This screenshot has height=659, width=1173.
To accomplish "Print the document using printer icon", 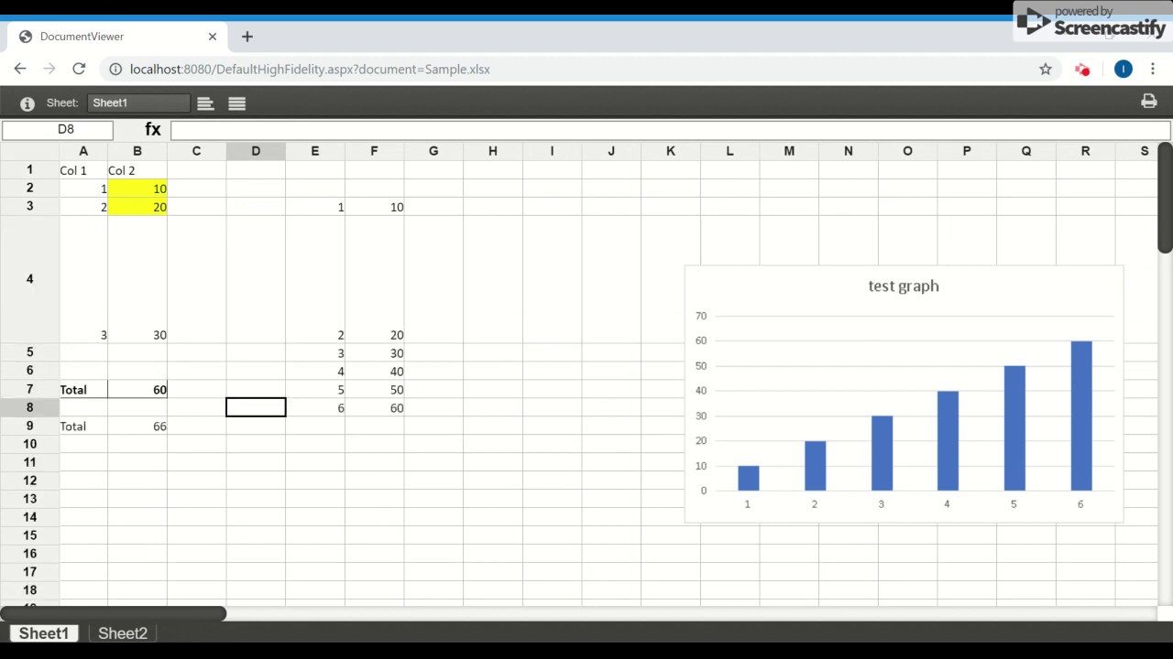I will tap(1148, 102).
